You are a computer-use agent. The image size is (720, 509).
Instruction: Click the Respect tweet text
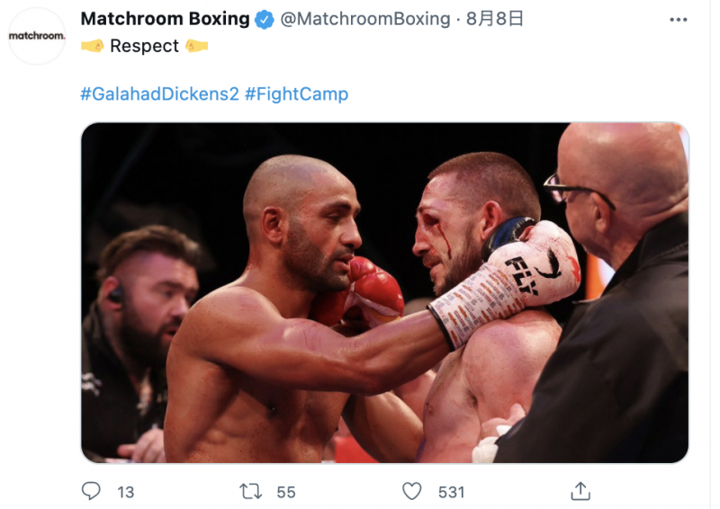pos(144,46)
